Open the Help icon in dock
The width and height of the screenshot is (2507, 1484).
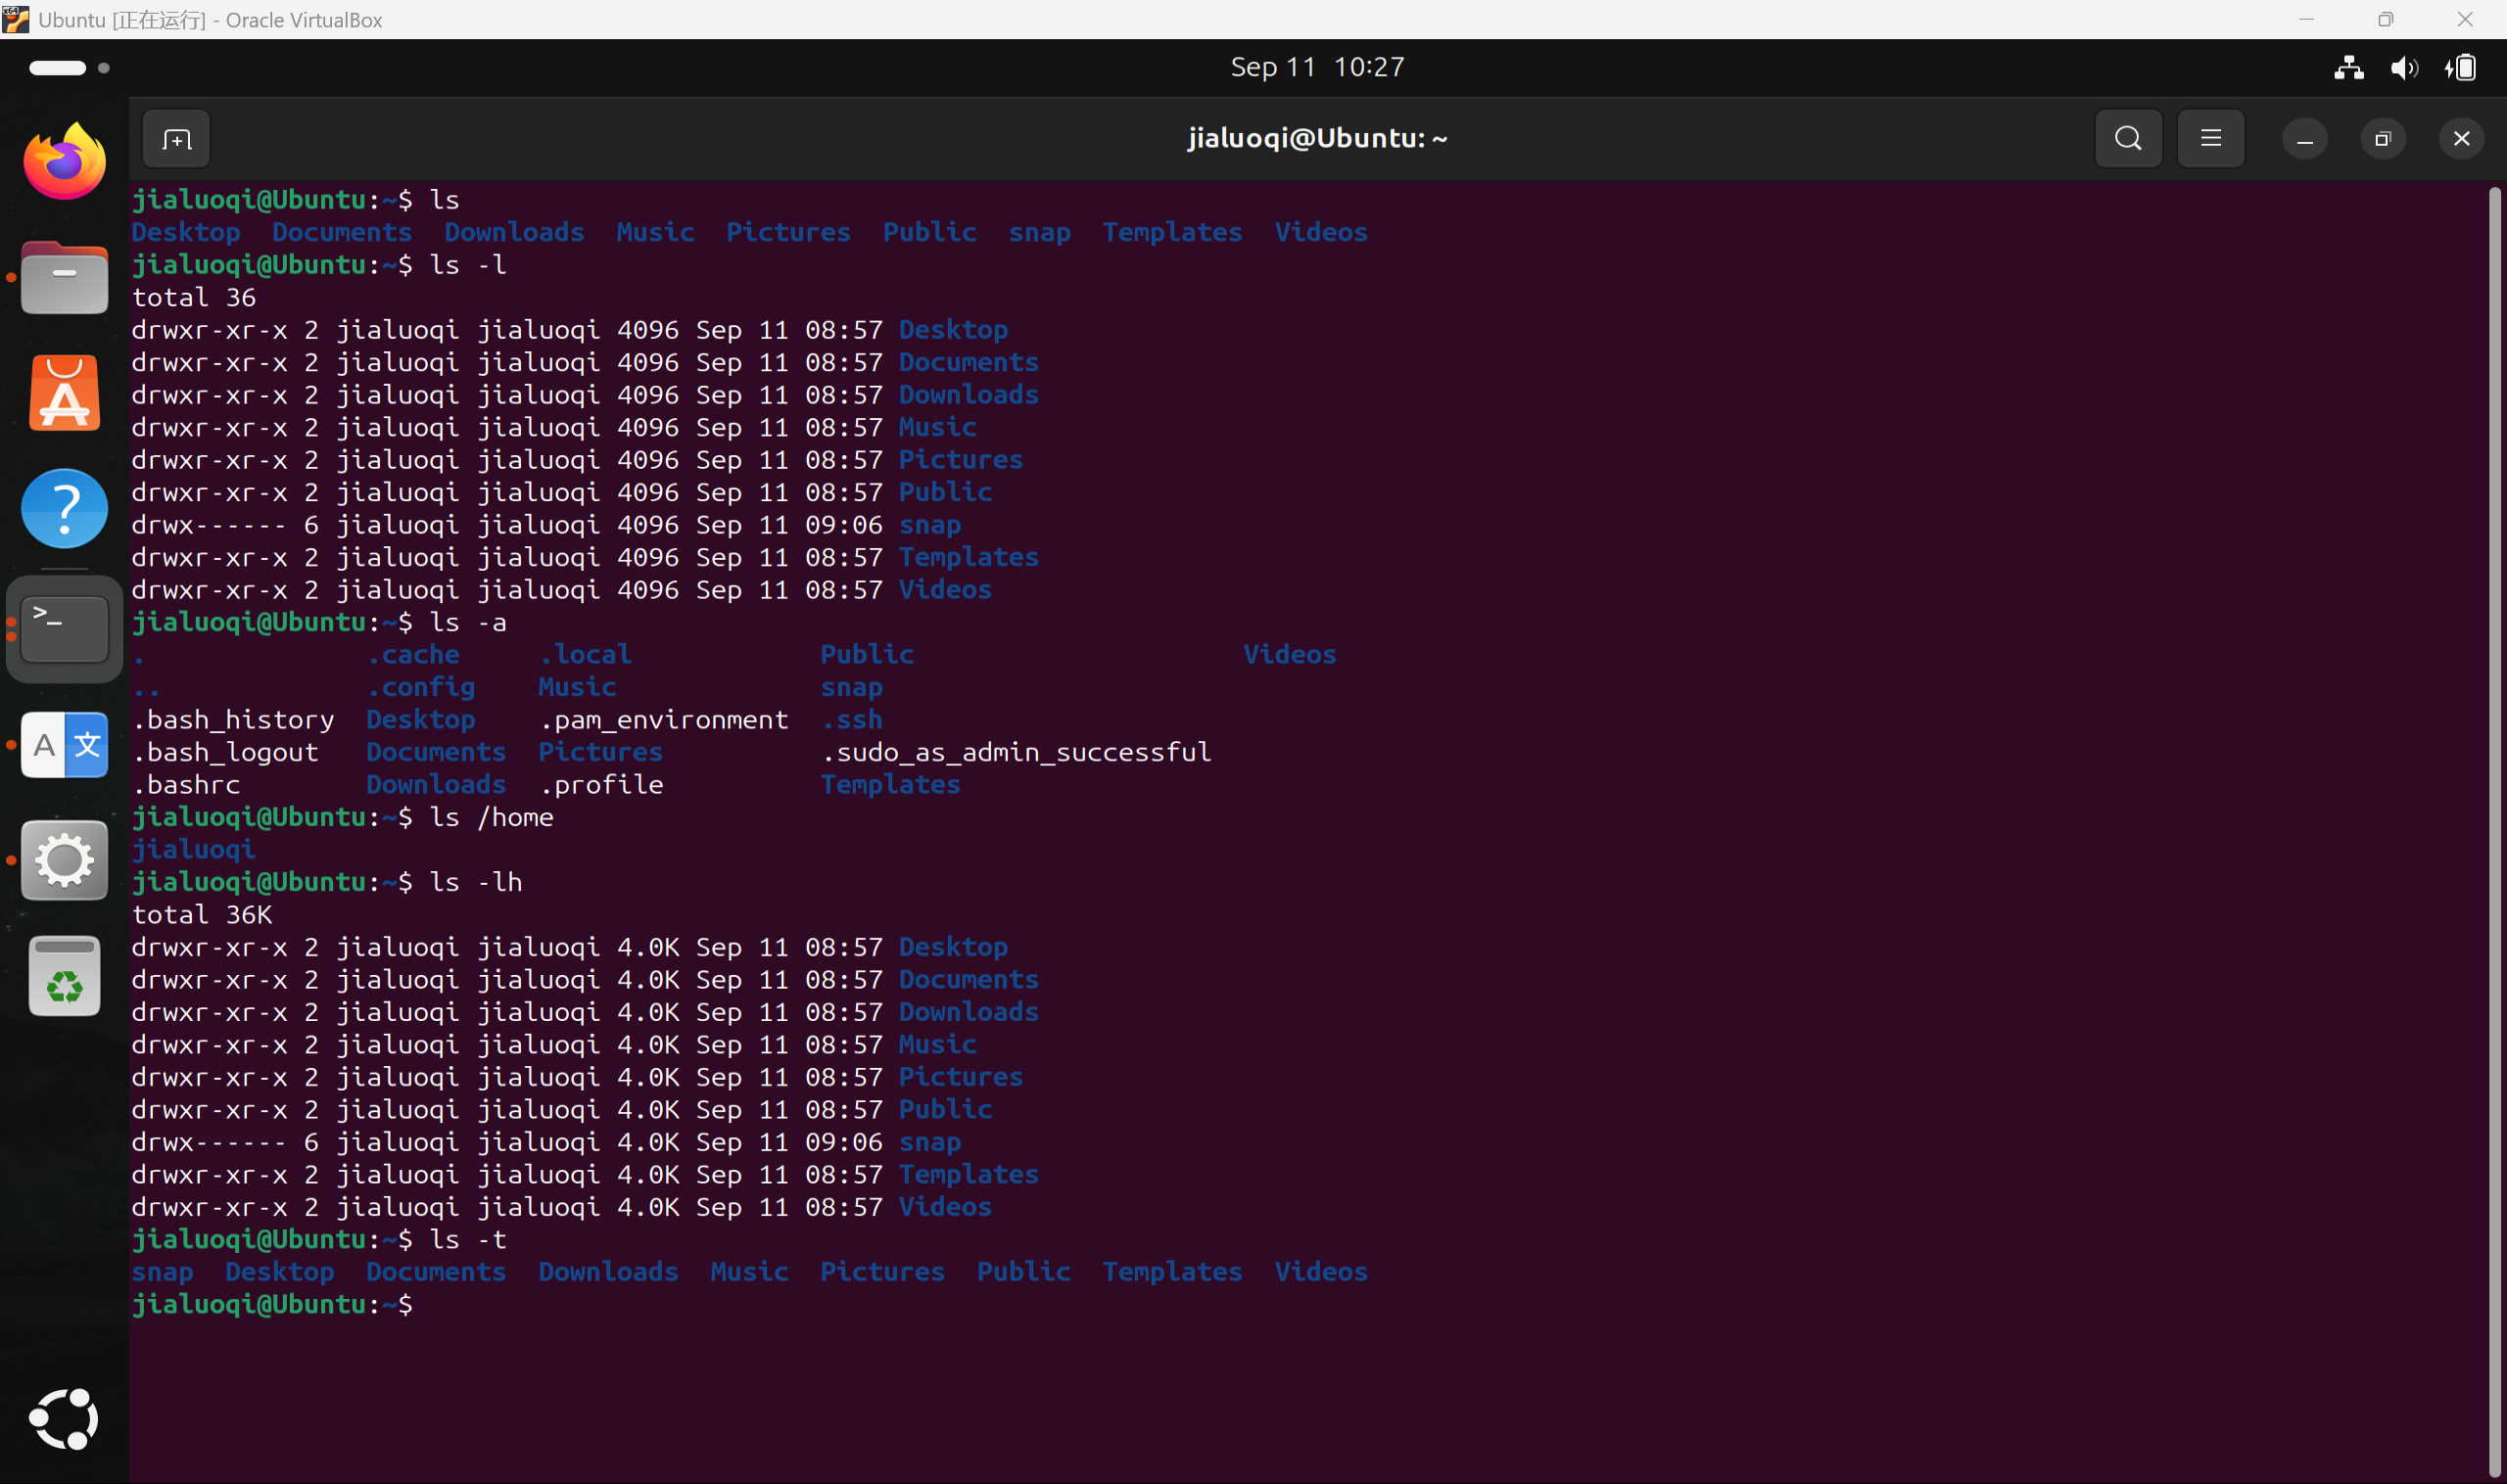(x=64, y=509)
